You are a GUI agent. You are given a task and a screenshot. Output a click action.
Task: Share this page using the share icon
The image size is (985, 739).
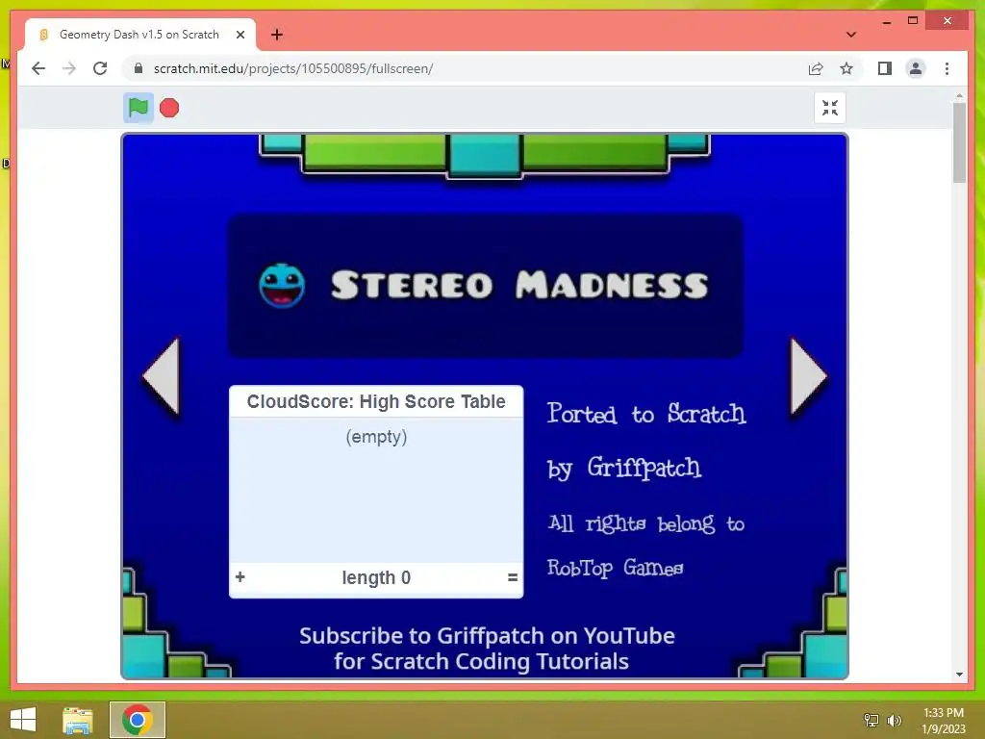[816, 68]
